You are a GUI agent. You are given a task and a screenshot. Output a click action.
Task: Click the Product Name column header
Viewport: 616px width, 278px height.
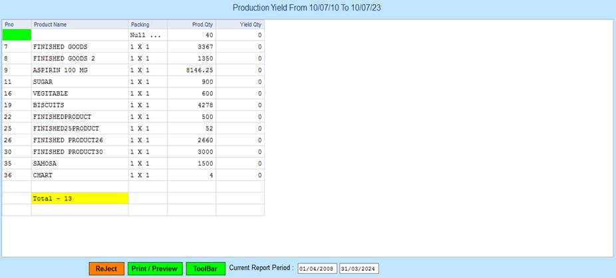pyautogui.click(x=79, y=25)
